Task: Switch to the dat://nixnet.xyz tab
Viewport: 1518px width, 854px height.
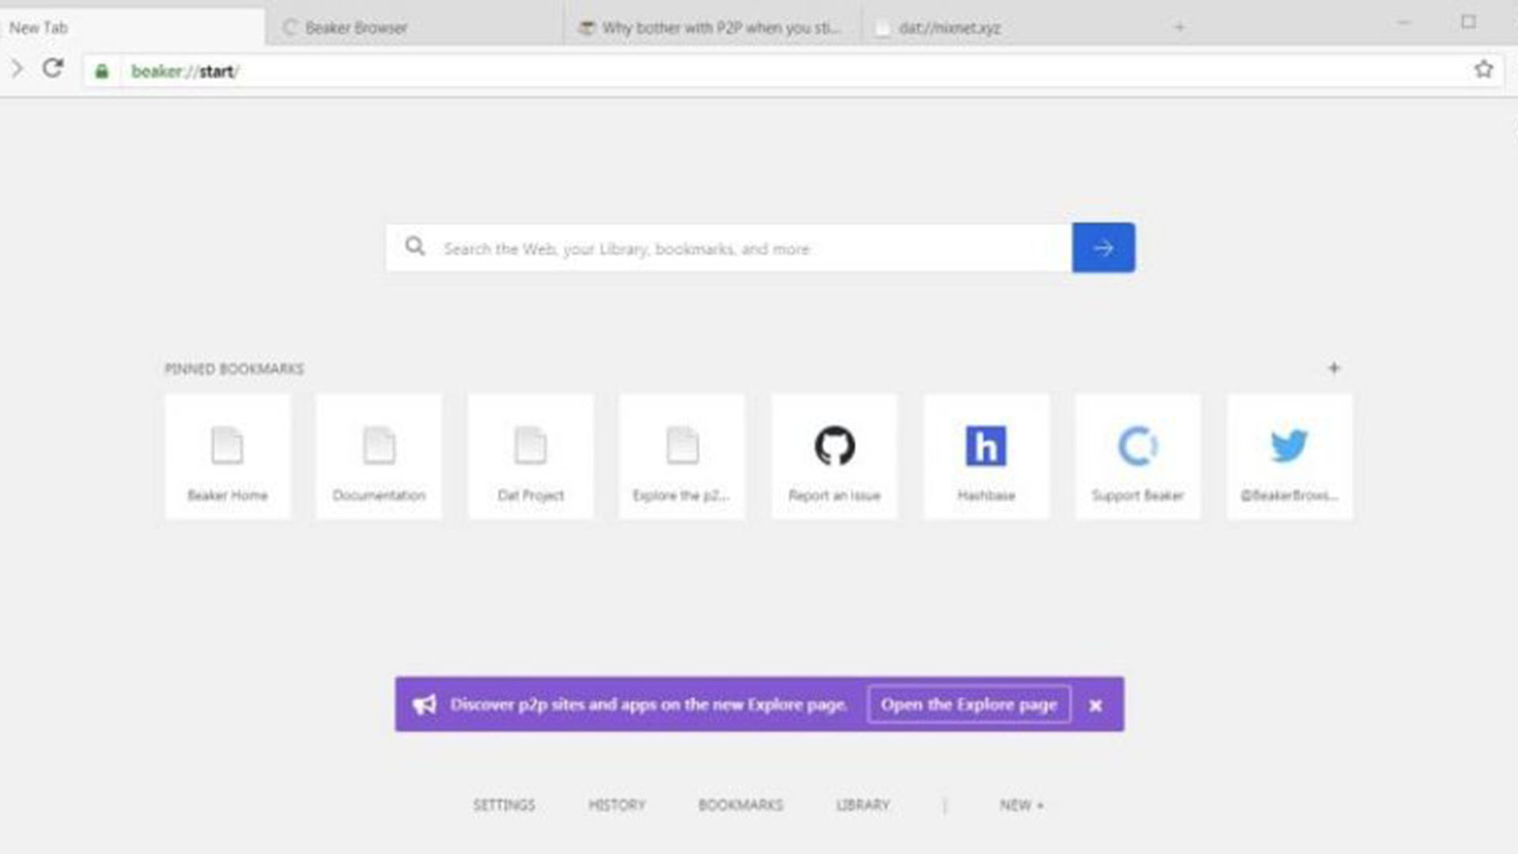Action: [949, 28]
